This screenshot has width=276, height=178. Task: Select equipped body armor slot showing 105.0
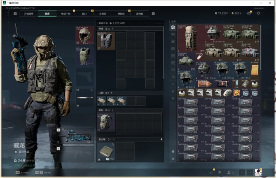pyautogui.click(x=85, y=56)
